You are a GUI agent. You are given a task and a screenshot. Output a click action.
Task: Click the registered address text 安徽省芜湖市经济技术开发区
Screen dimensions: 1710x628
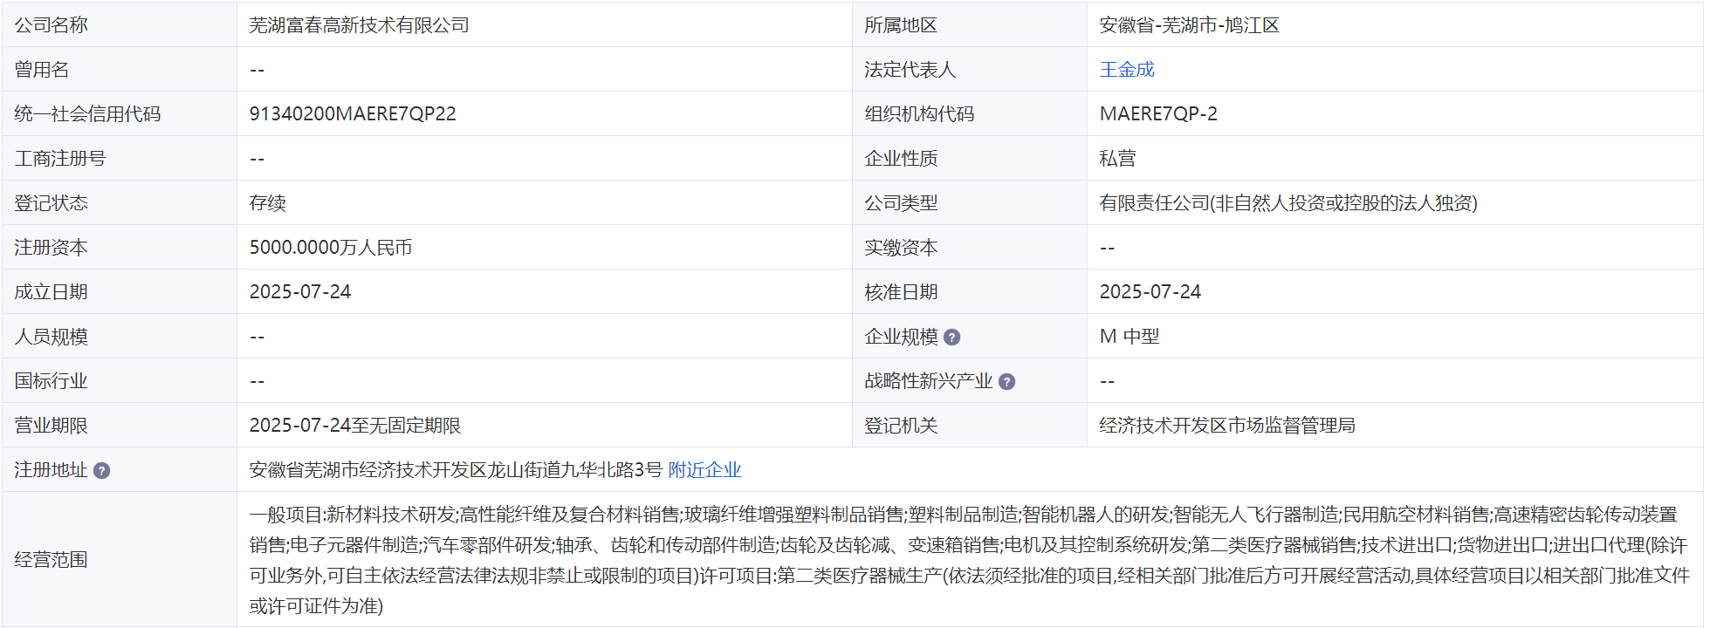(x=455, y=470)
